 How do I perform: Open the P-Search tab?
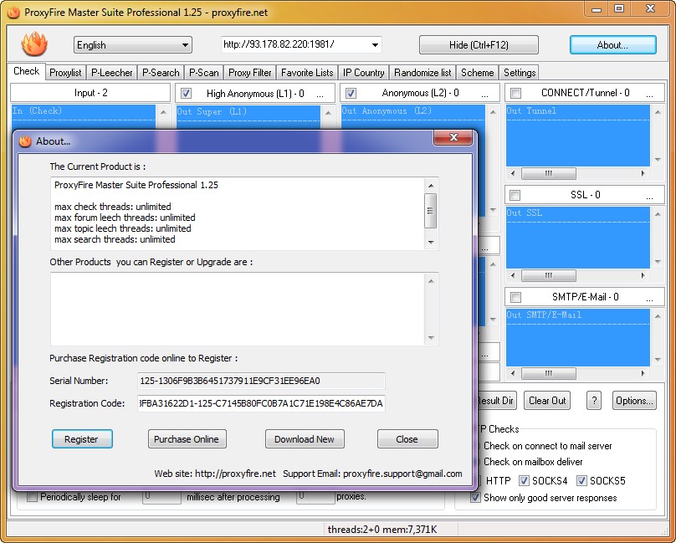click(161, 73)
